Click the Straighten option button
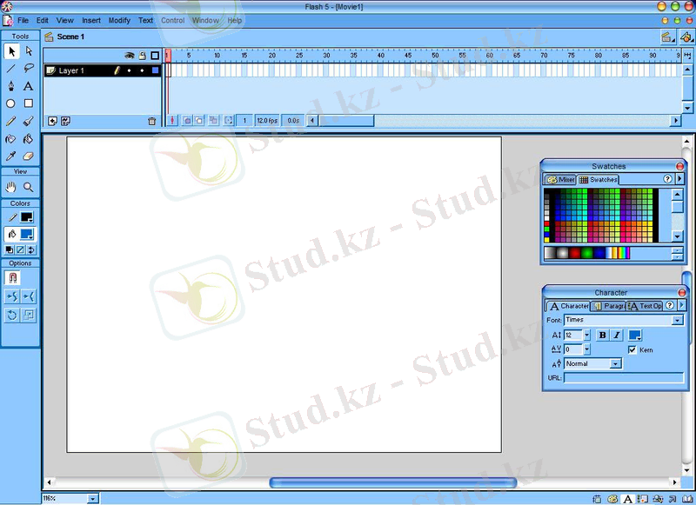The height and width of the screenshot is (505, 696). tap(29, 296)
